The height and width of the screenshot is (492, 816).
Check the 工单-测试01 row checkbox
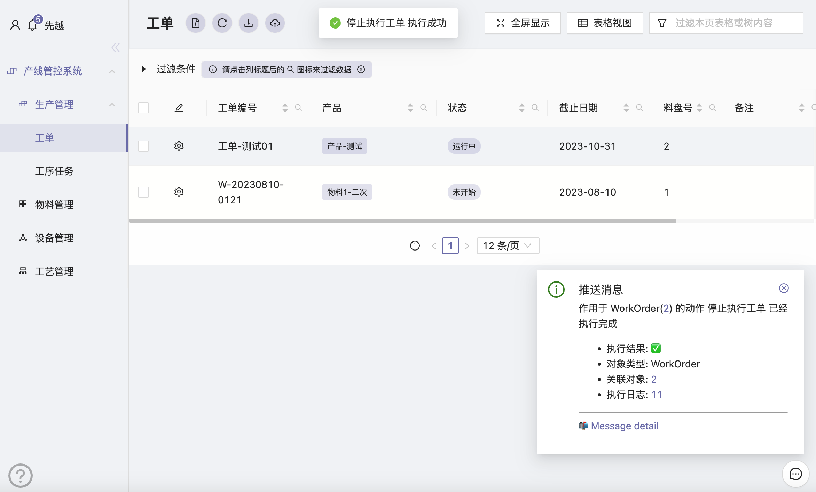coord(143,146)
